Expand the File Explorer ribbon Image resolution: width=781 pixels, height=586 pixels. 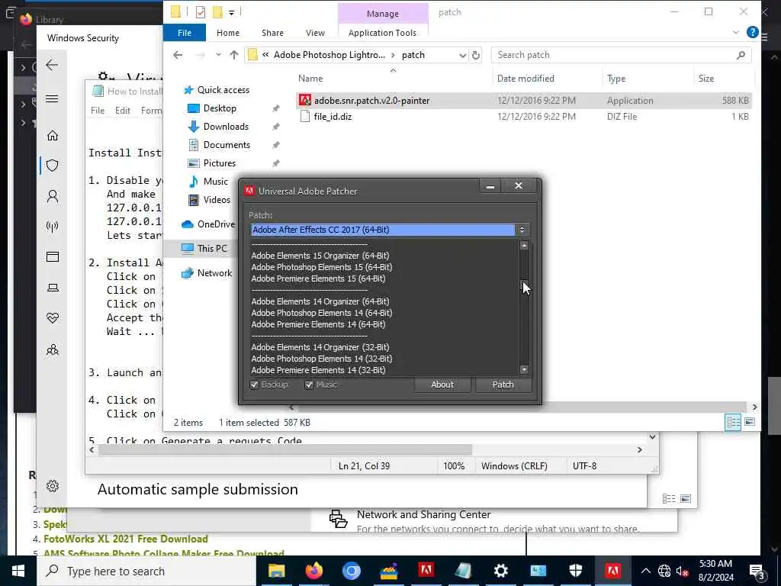736,32
